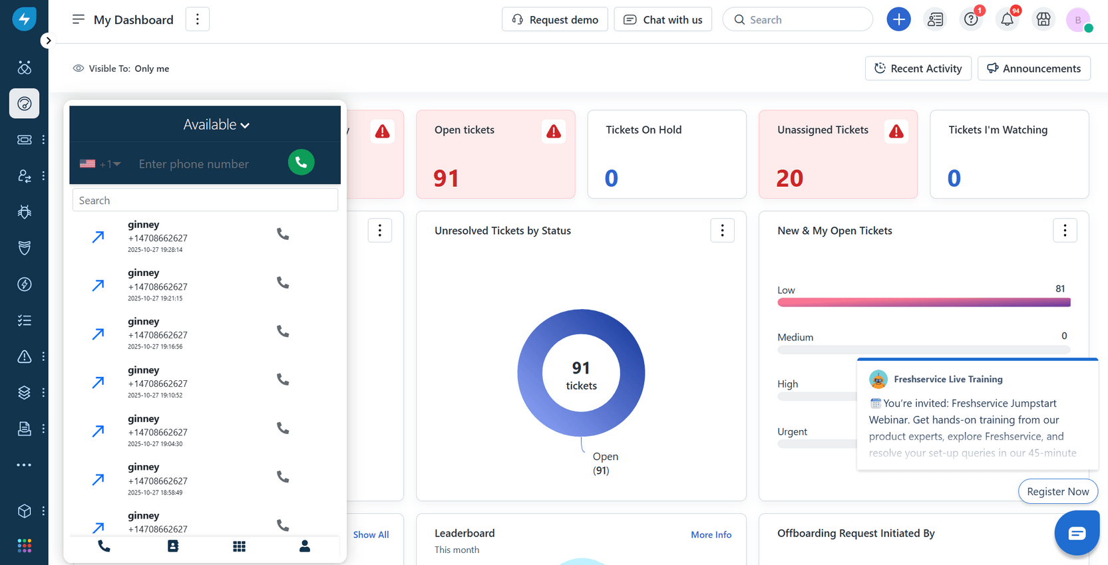
Task: Open the overlapping circles icon in sidebar
Action: click(x=25, y=67)
